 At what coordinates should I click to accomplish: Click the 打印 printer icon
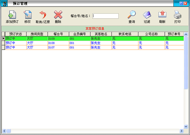[178, 14]
